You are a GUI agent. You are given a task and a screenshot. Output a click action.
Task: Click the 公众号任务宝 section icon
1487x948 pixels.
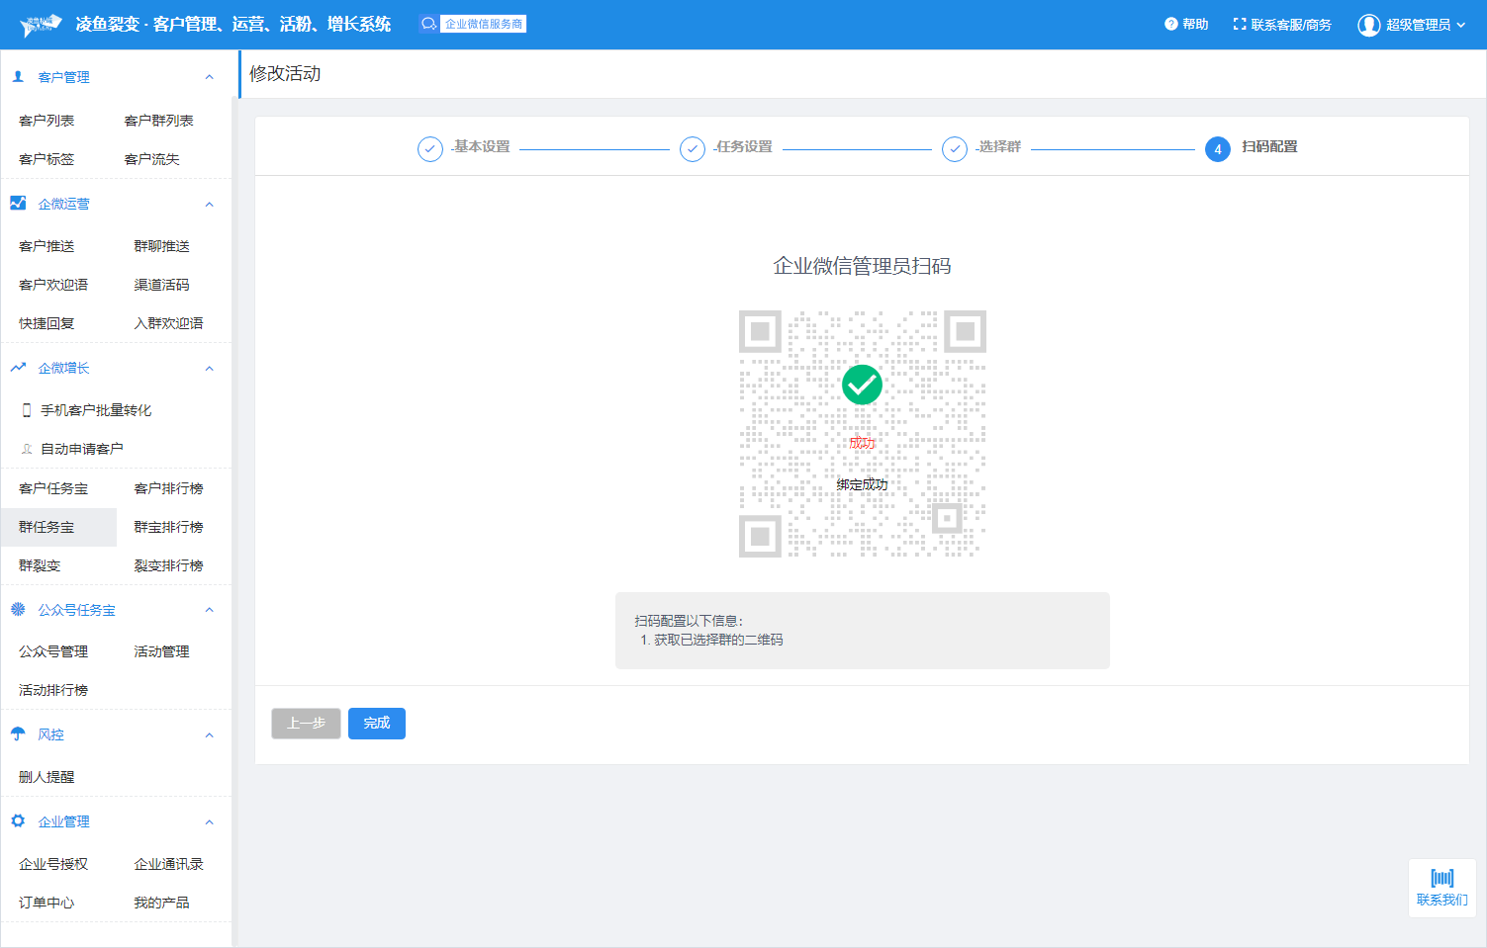pyautogui.click(x=18, y=609)
